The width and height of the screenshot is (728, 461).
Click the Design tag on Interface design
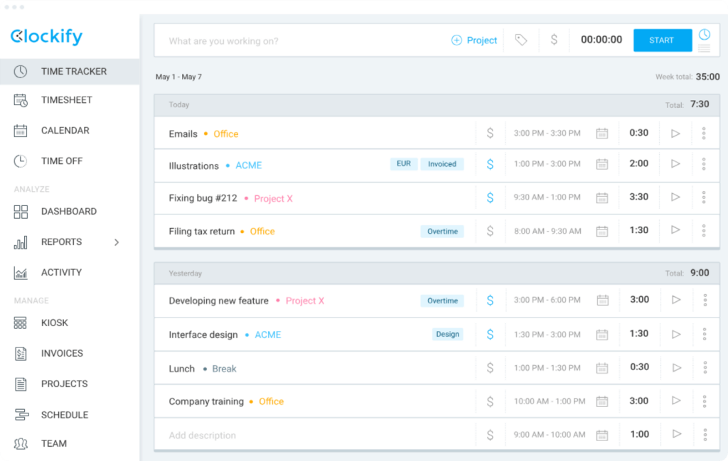pyautogui.click(x=448, y=334)
